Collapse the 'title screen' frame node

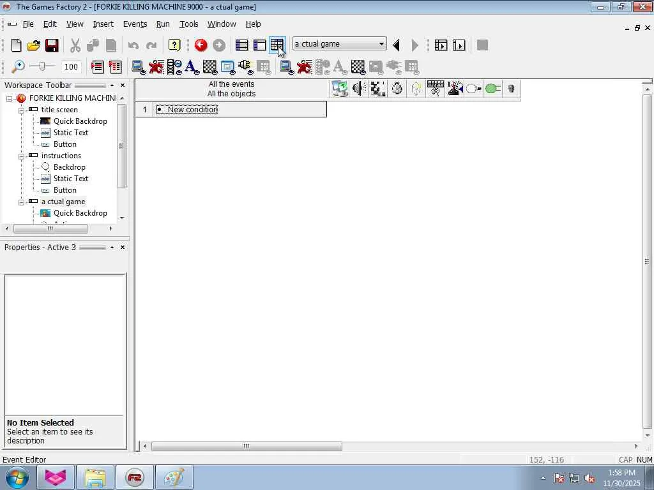coord(21,110)
